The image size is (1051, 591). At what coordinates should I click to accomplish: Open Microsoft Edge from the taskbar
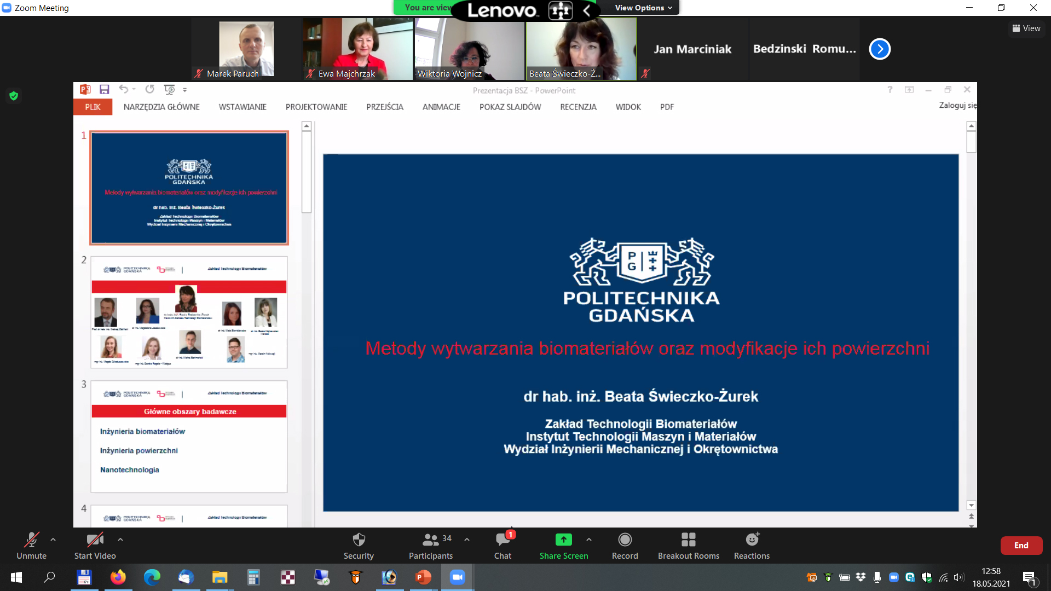coord(152,577)
